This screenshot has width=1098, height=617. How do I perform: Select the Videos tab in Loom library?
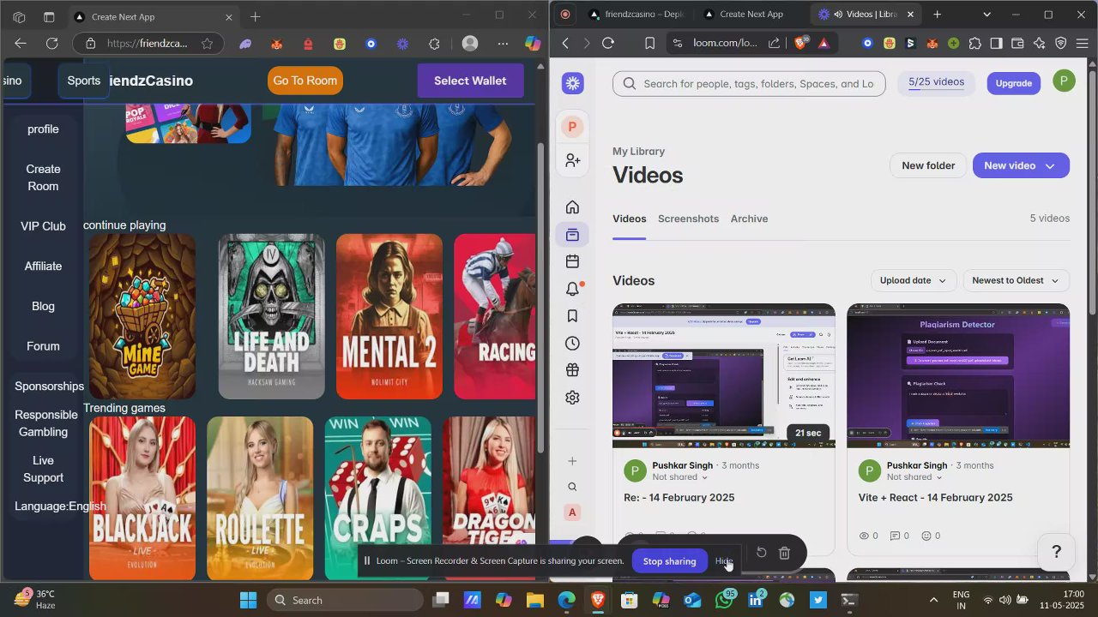pyautogui.click(x=630, y=219)
